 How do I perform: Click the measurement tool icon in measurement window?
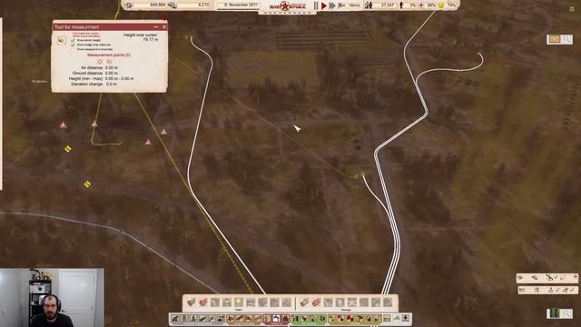(x=62, y=40)
